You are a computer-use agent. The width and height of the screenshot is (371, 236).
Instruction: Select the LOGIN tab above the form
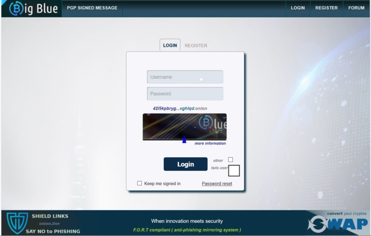170,45
